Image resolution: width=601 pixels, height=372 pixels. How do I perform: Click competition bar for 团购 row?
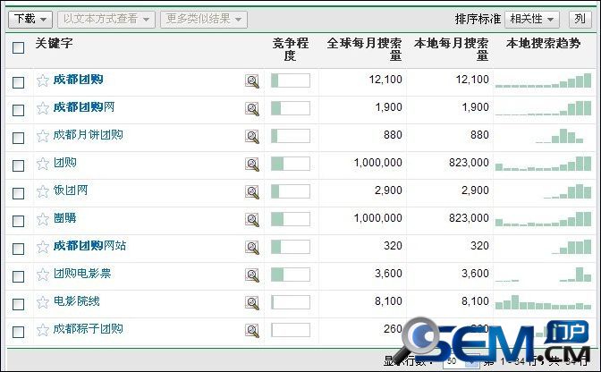click(290, 165)
